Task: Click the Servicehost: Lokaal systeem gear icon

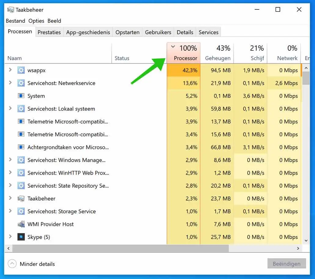Action: click(21, 109)
